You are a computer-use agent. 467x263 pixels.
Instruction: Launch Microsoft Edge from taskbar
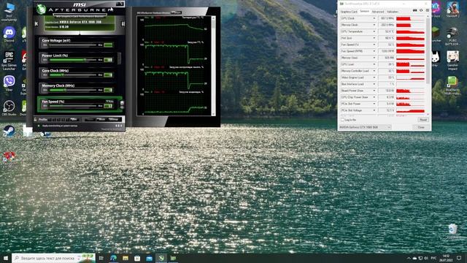(x=113, y=258)
